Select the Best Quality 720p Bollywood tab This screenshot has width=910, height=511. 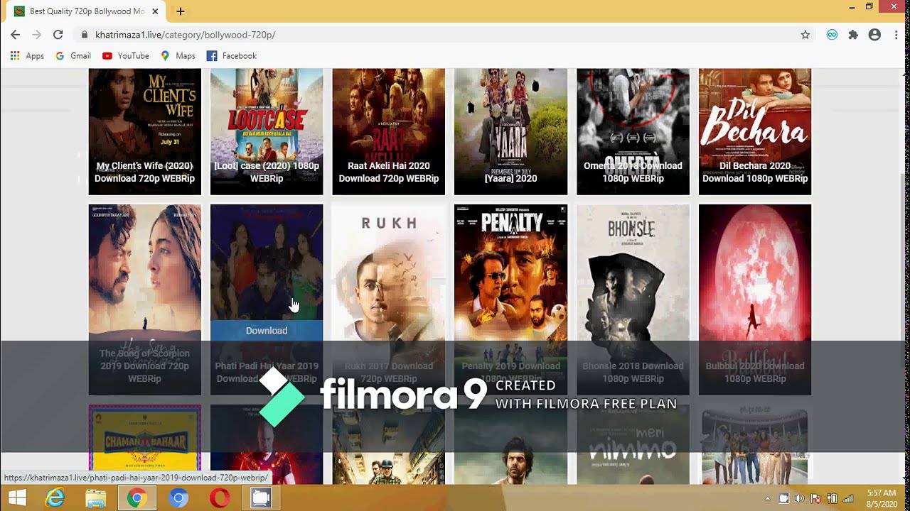click(87, 11)
